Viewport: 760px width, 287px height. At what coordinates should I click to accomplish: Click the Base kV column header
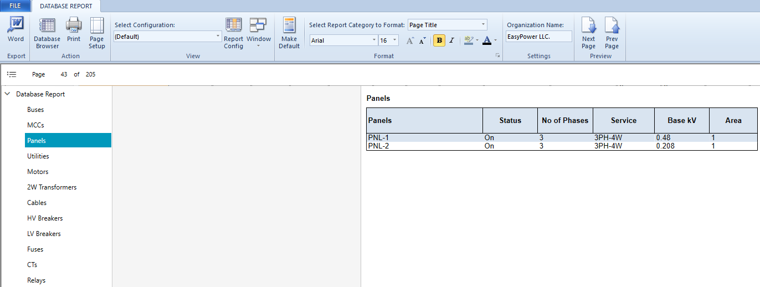682,120
